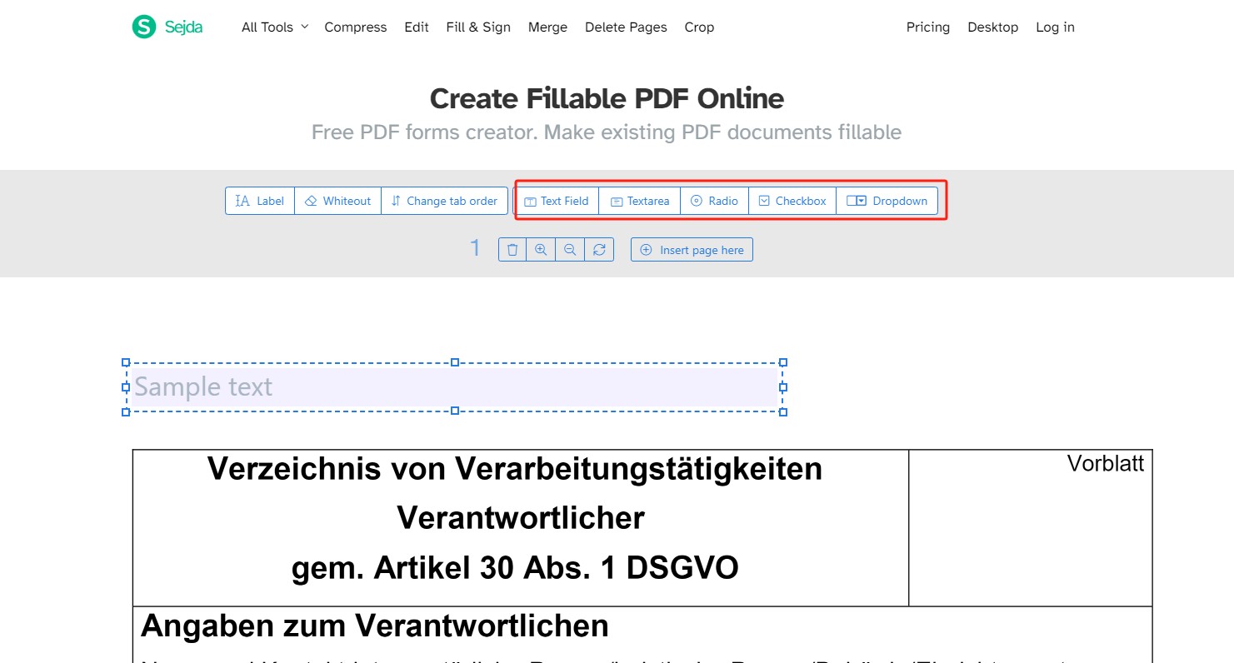
Task: Click the Sejda brand name
Action: point(183,27)
